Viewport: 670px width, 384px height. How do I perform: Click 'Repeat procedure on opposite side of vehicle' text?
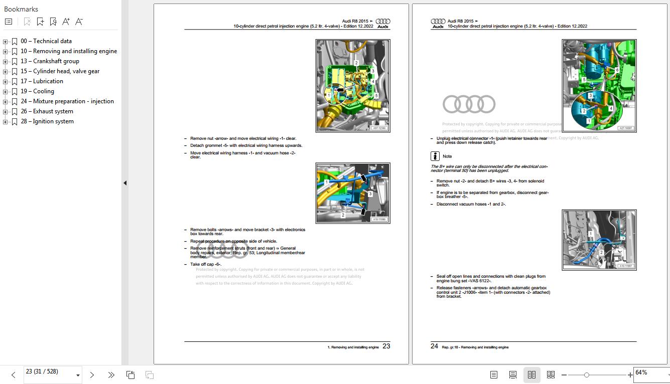pyautogui.click(x=233, y=241)
